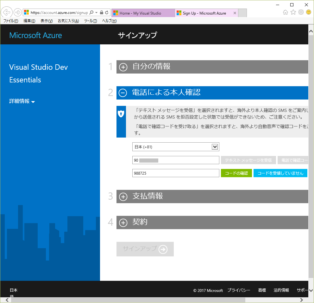The width and height of the screenshot is (314, 303).
Task: Click the サポート footer link
Action: coord(302,290)
